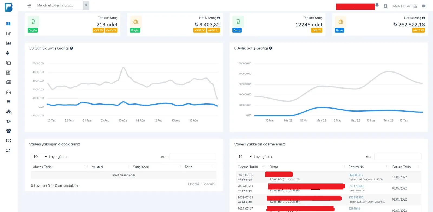Image resolution: width=433 pixels, height=212 pixels.
Task: Open invoice link 232291230
Action: (x=356, y=198)
